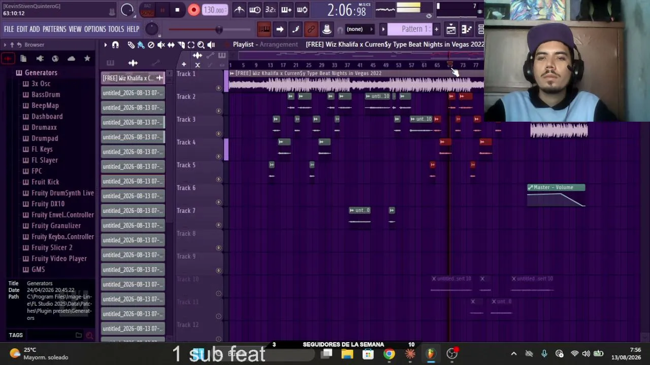Select BassDrum generator in browser
Image resolution: width=650 pixels, height=365 pixels.
(x=41, y=94)
